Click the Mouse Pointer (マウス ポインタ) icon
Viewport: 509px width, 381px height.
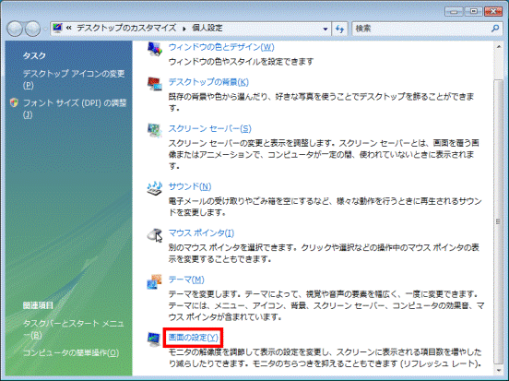click(x=155, y=234)
